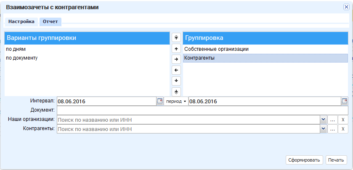This screenshot has height=170, width=353.
Task: Expand the Контрагенты dropdown list
Action: click(323, 129)
